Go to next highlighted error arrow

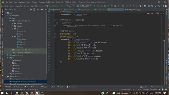[x=164, y=13]
